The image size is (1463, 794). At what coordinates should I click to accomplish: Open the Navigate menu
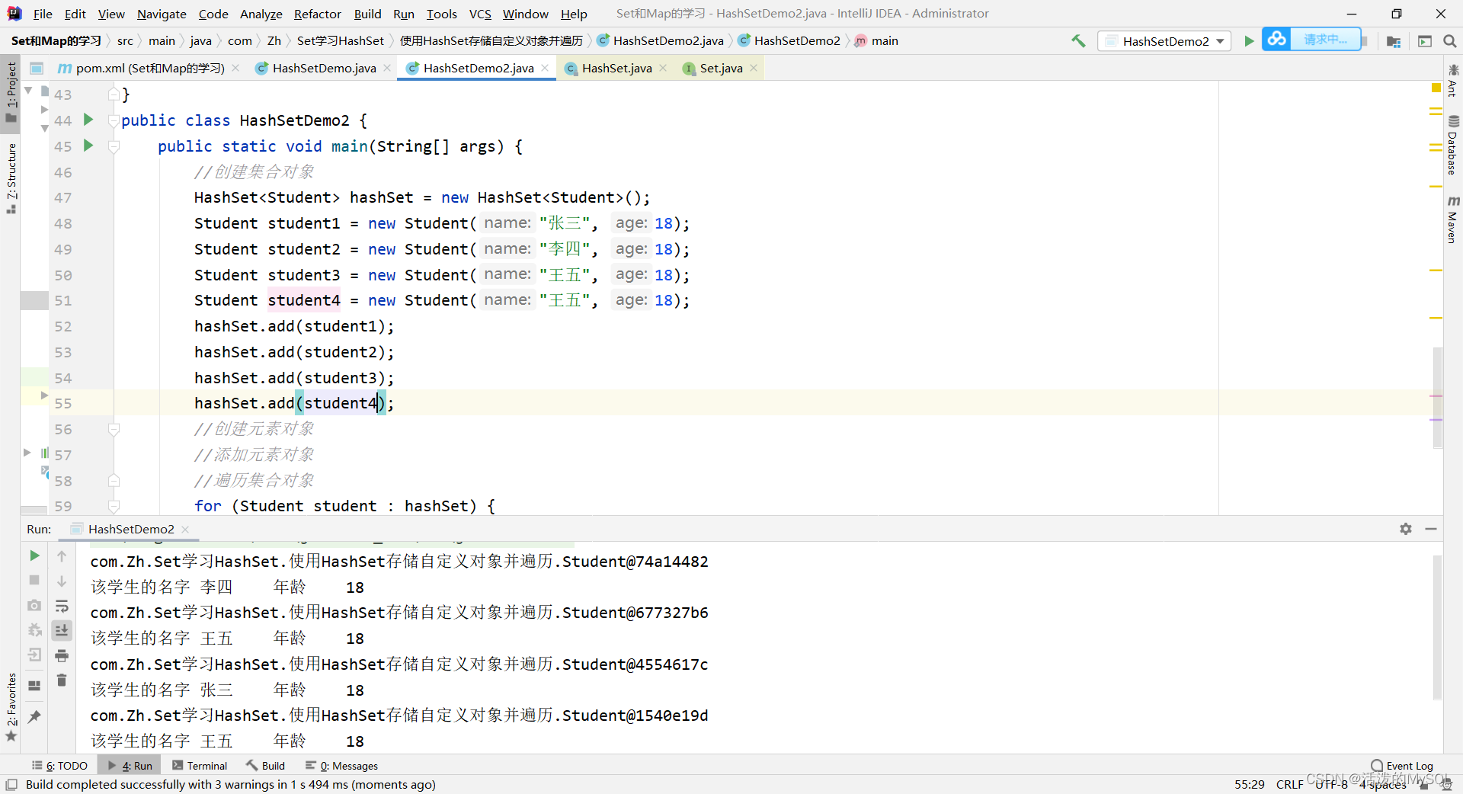(x=162, y=14)
